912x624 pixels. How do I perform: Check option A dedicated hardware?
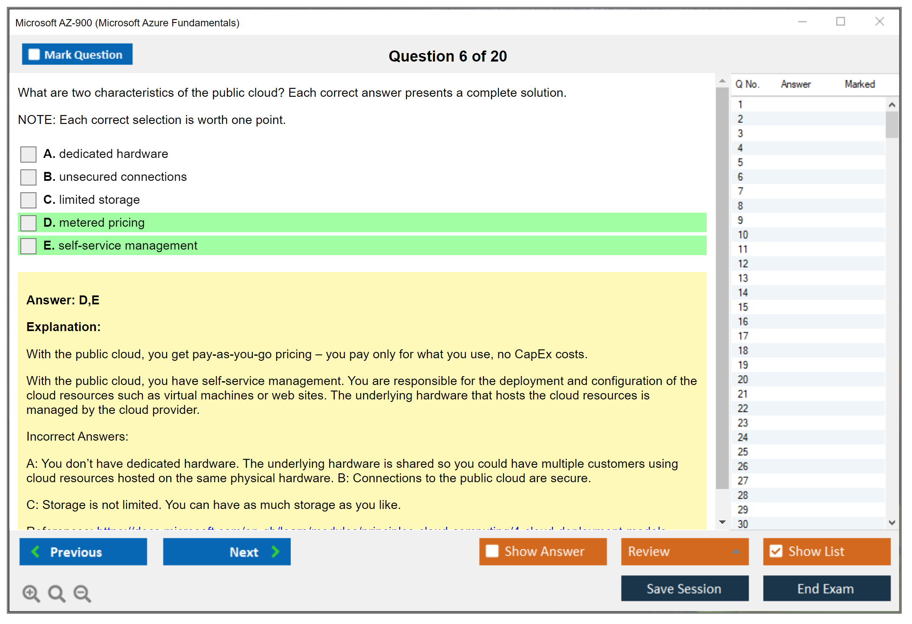coord(28,154)
